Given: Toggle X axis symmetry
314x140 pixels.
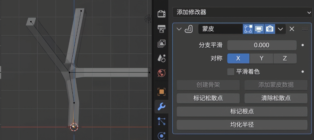Looking at the screenshot, I should 238,58.
